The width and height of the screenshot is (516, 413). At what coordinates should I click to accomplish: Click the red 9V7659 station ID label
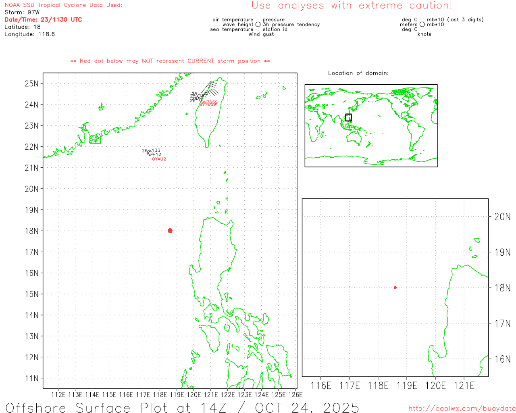[208, 103]
